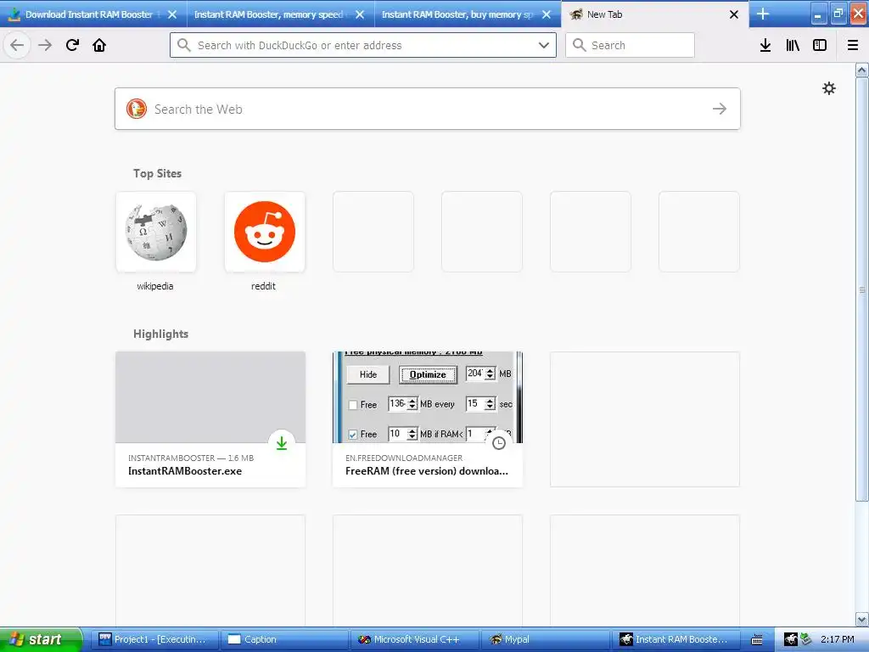Click the raccoon tray icon near the clock
Viewport: 869px width, 652px height.
(791, 639)
